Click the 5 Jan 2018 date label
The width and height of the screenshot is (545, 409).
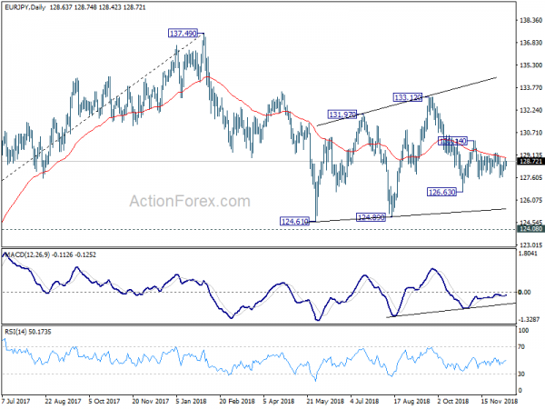[x=193, y=401]
